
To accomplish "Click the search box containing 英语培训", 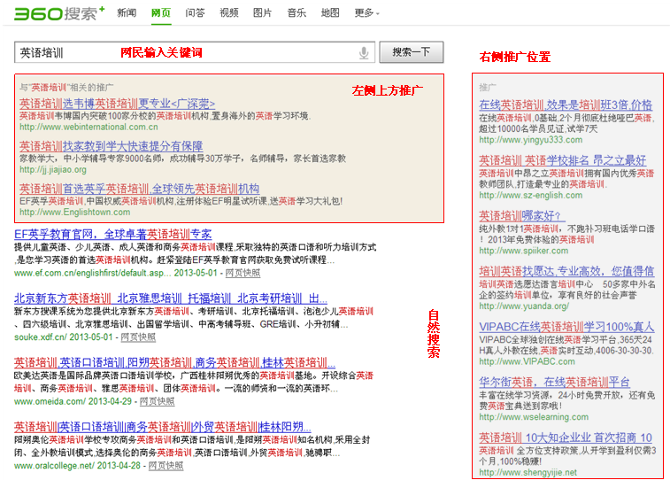I will click(195, 52).
